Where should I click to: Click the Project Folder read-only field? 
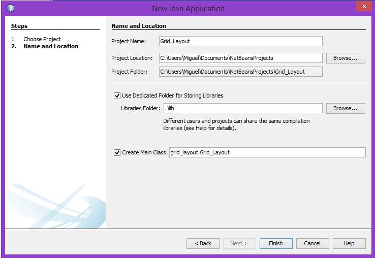pos(240,72)
